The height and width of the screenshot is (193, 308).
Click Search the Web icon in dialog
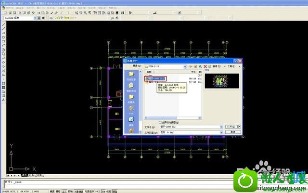200,66
